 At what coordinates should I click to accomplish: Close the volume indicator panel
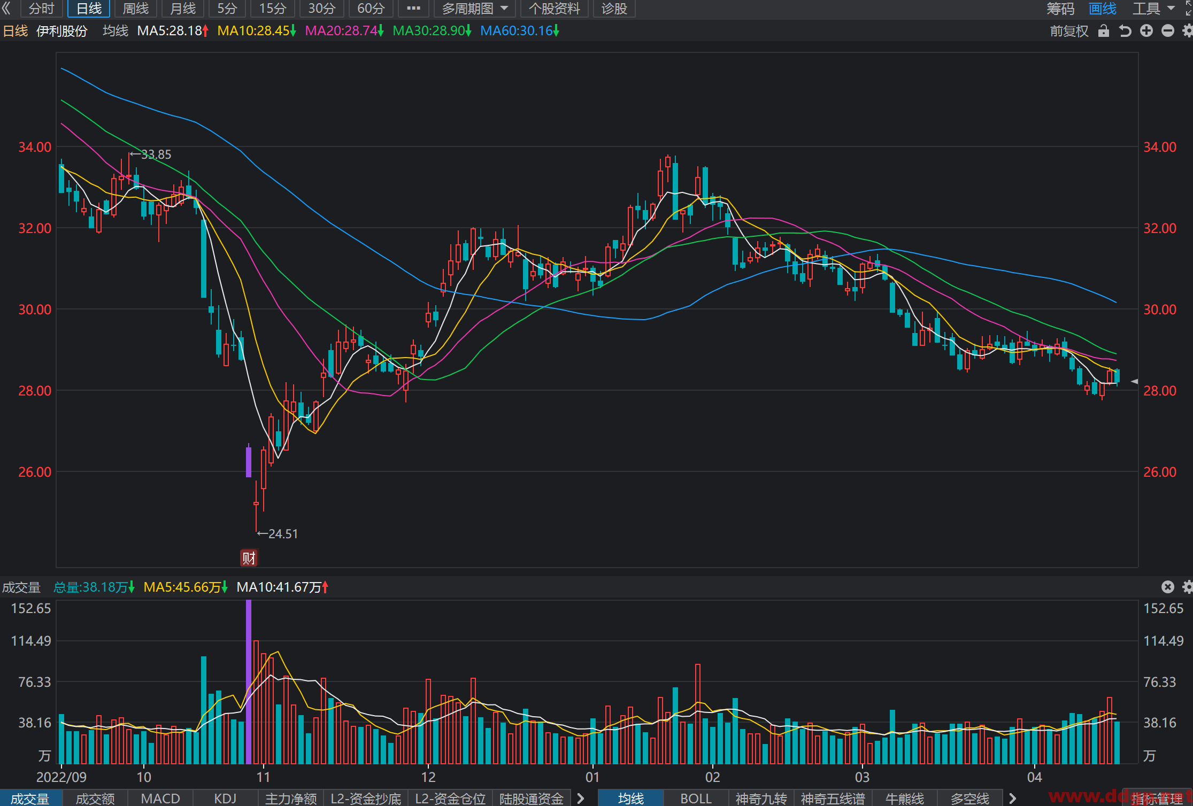(1168, 587)
